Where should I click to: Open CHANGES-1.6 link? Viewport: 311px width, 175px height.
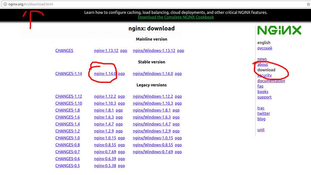pos(67,117)
